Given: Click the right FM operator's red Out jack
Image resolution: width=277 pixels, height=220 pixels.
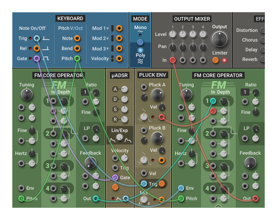Looking at the screenshot, I should tap(258, 199).
